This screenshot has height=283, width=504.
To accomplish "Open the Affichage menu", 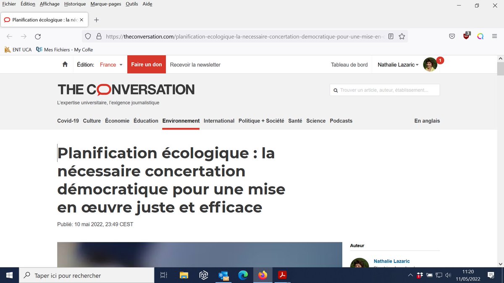I will [50, 4].
